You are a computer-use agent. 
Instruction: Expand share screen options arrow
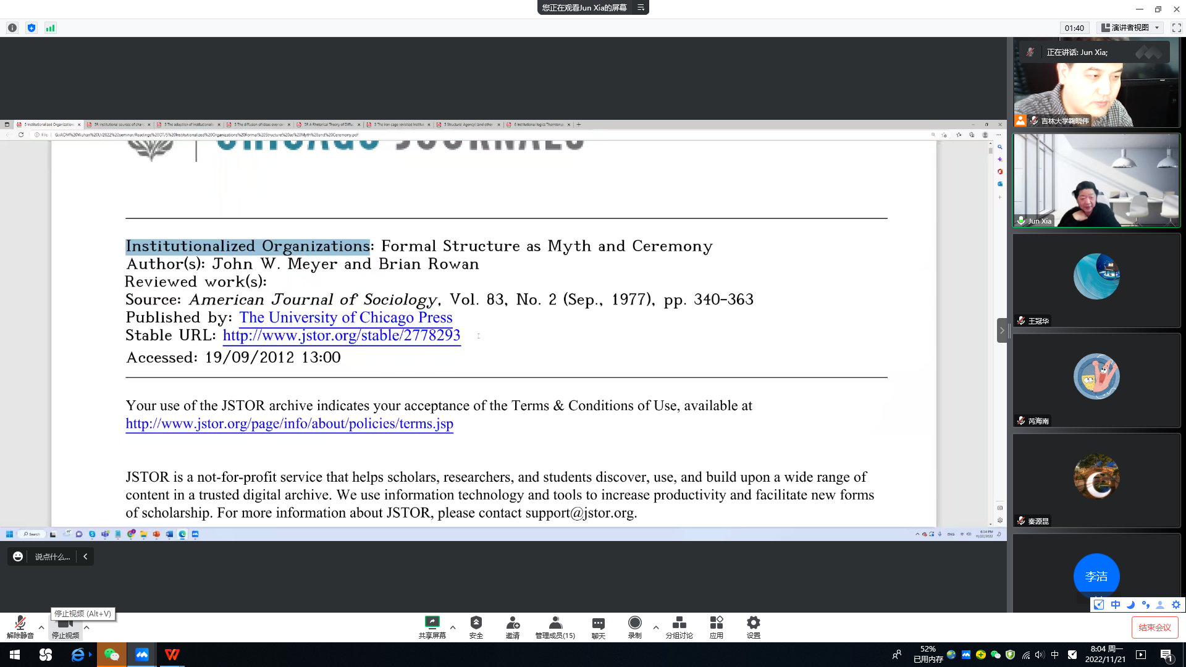point(453,627)
